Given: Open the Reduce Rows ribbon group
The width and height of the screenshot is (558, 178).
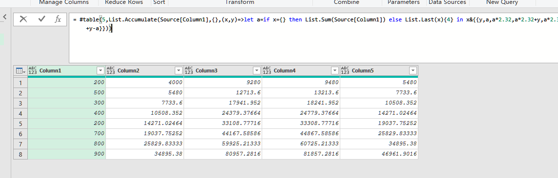Looking at the screenshot, I should [x=124, y=2].
